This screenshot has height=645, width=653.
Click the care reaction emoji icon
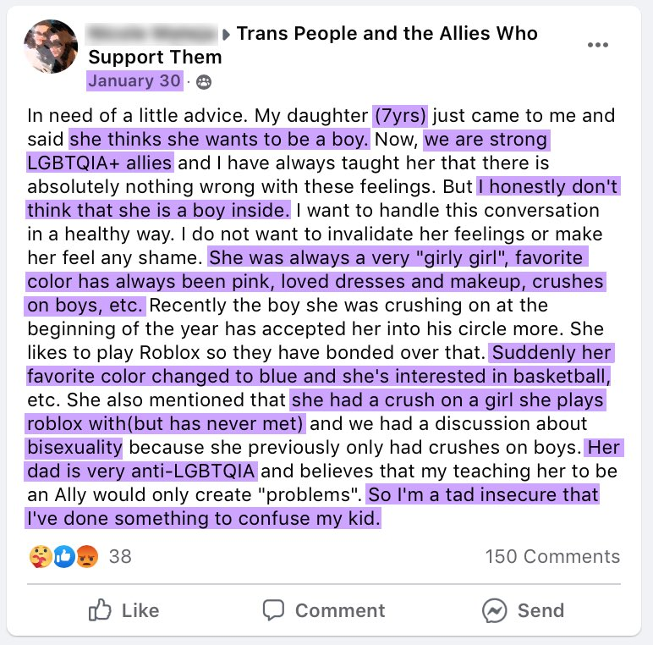click(x=40, y=556)
